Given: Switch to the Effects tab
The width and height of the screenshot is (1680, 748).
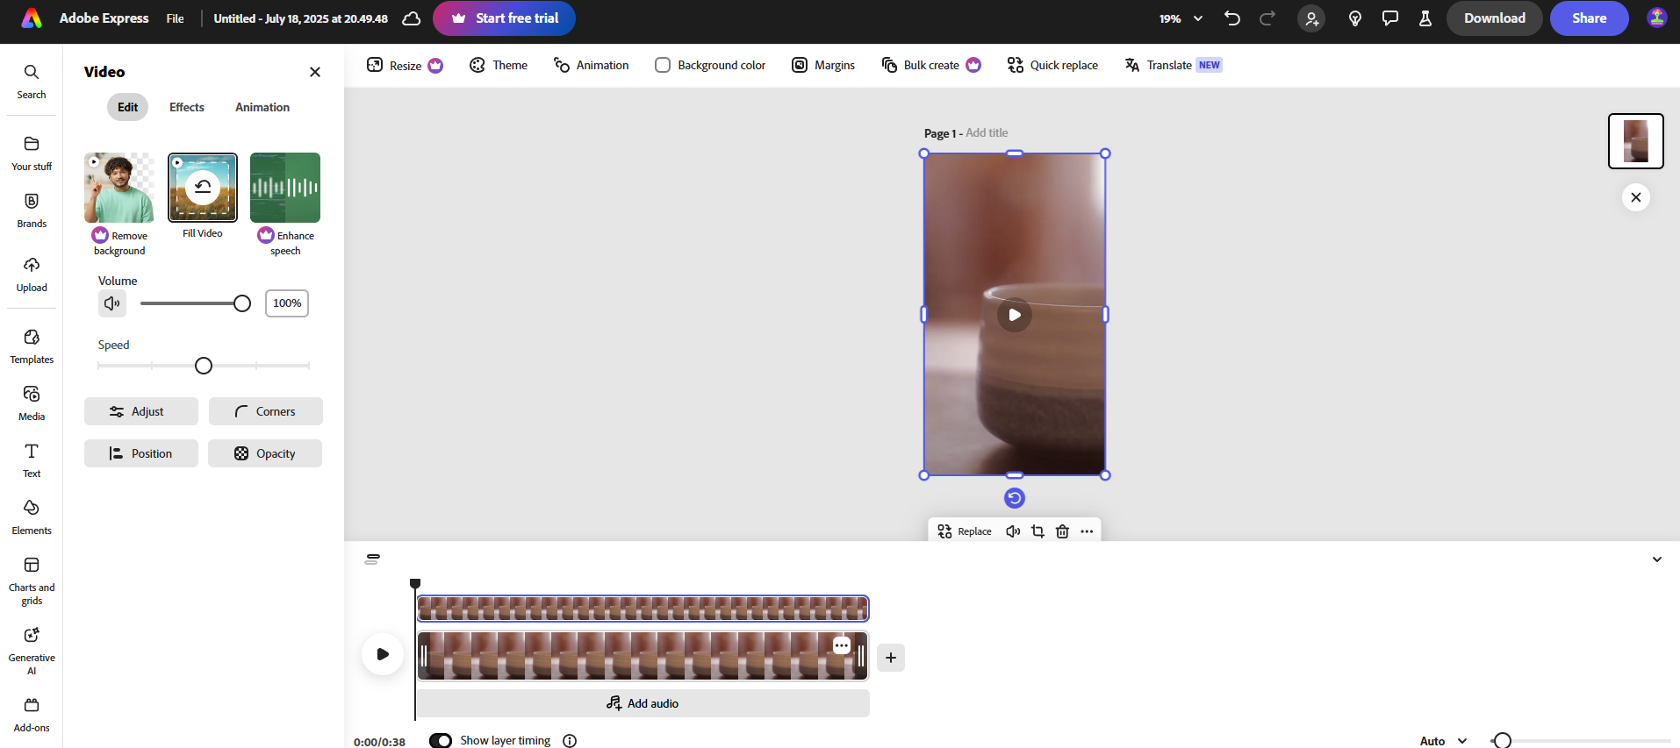Looking at the screenshot, I should [x=187, y=107].
